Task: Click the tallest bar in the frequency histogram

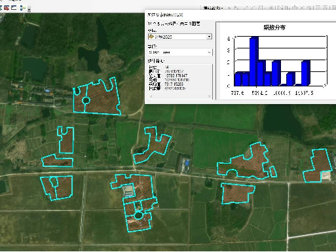Action: pyautogui.click(x=253, y=62)
